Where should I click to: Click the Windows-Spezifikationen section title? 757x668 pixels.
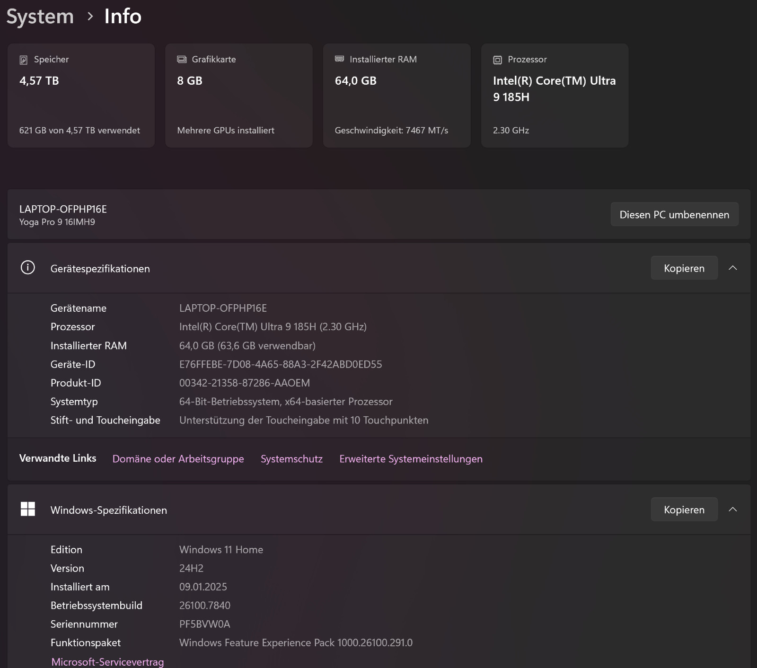point(109,510)
